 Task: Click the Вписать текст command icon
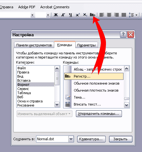point(68,104)
